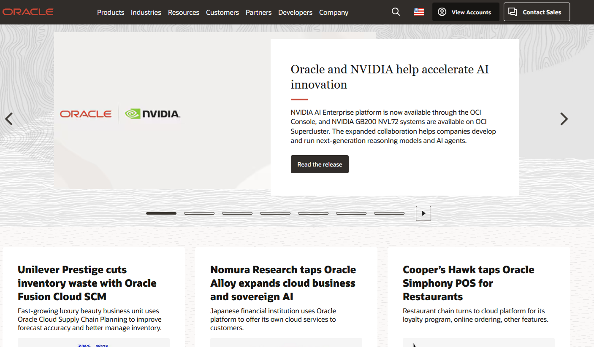Click the 'Fast-growing luxury beauty business' description
594x347 pixels.
(x=90, y=320)
